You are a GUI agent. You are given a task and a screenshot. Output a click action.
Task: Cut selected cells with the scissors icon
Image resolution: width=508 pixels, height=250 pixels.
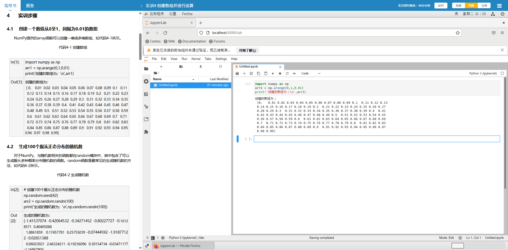tap(251, 74)
